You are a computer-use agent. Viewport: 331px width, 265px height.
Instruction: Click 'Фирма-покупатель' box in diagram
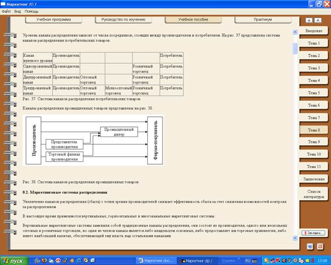pyautogui.click(x=155, y=140)
